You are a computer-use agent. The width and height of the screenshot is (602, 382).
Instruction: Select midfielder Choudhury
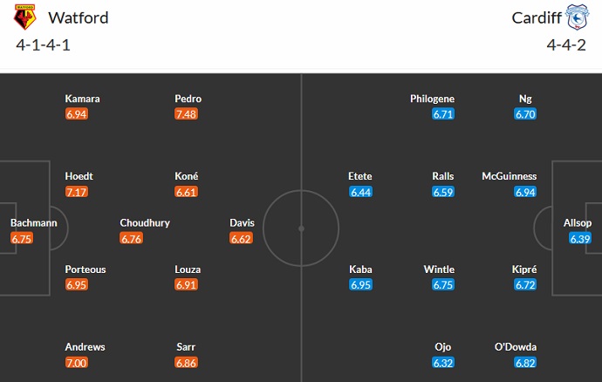(x=145, y=222)
